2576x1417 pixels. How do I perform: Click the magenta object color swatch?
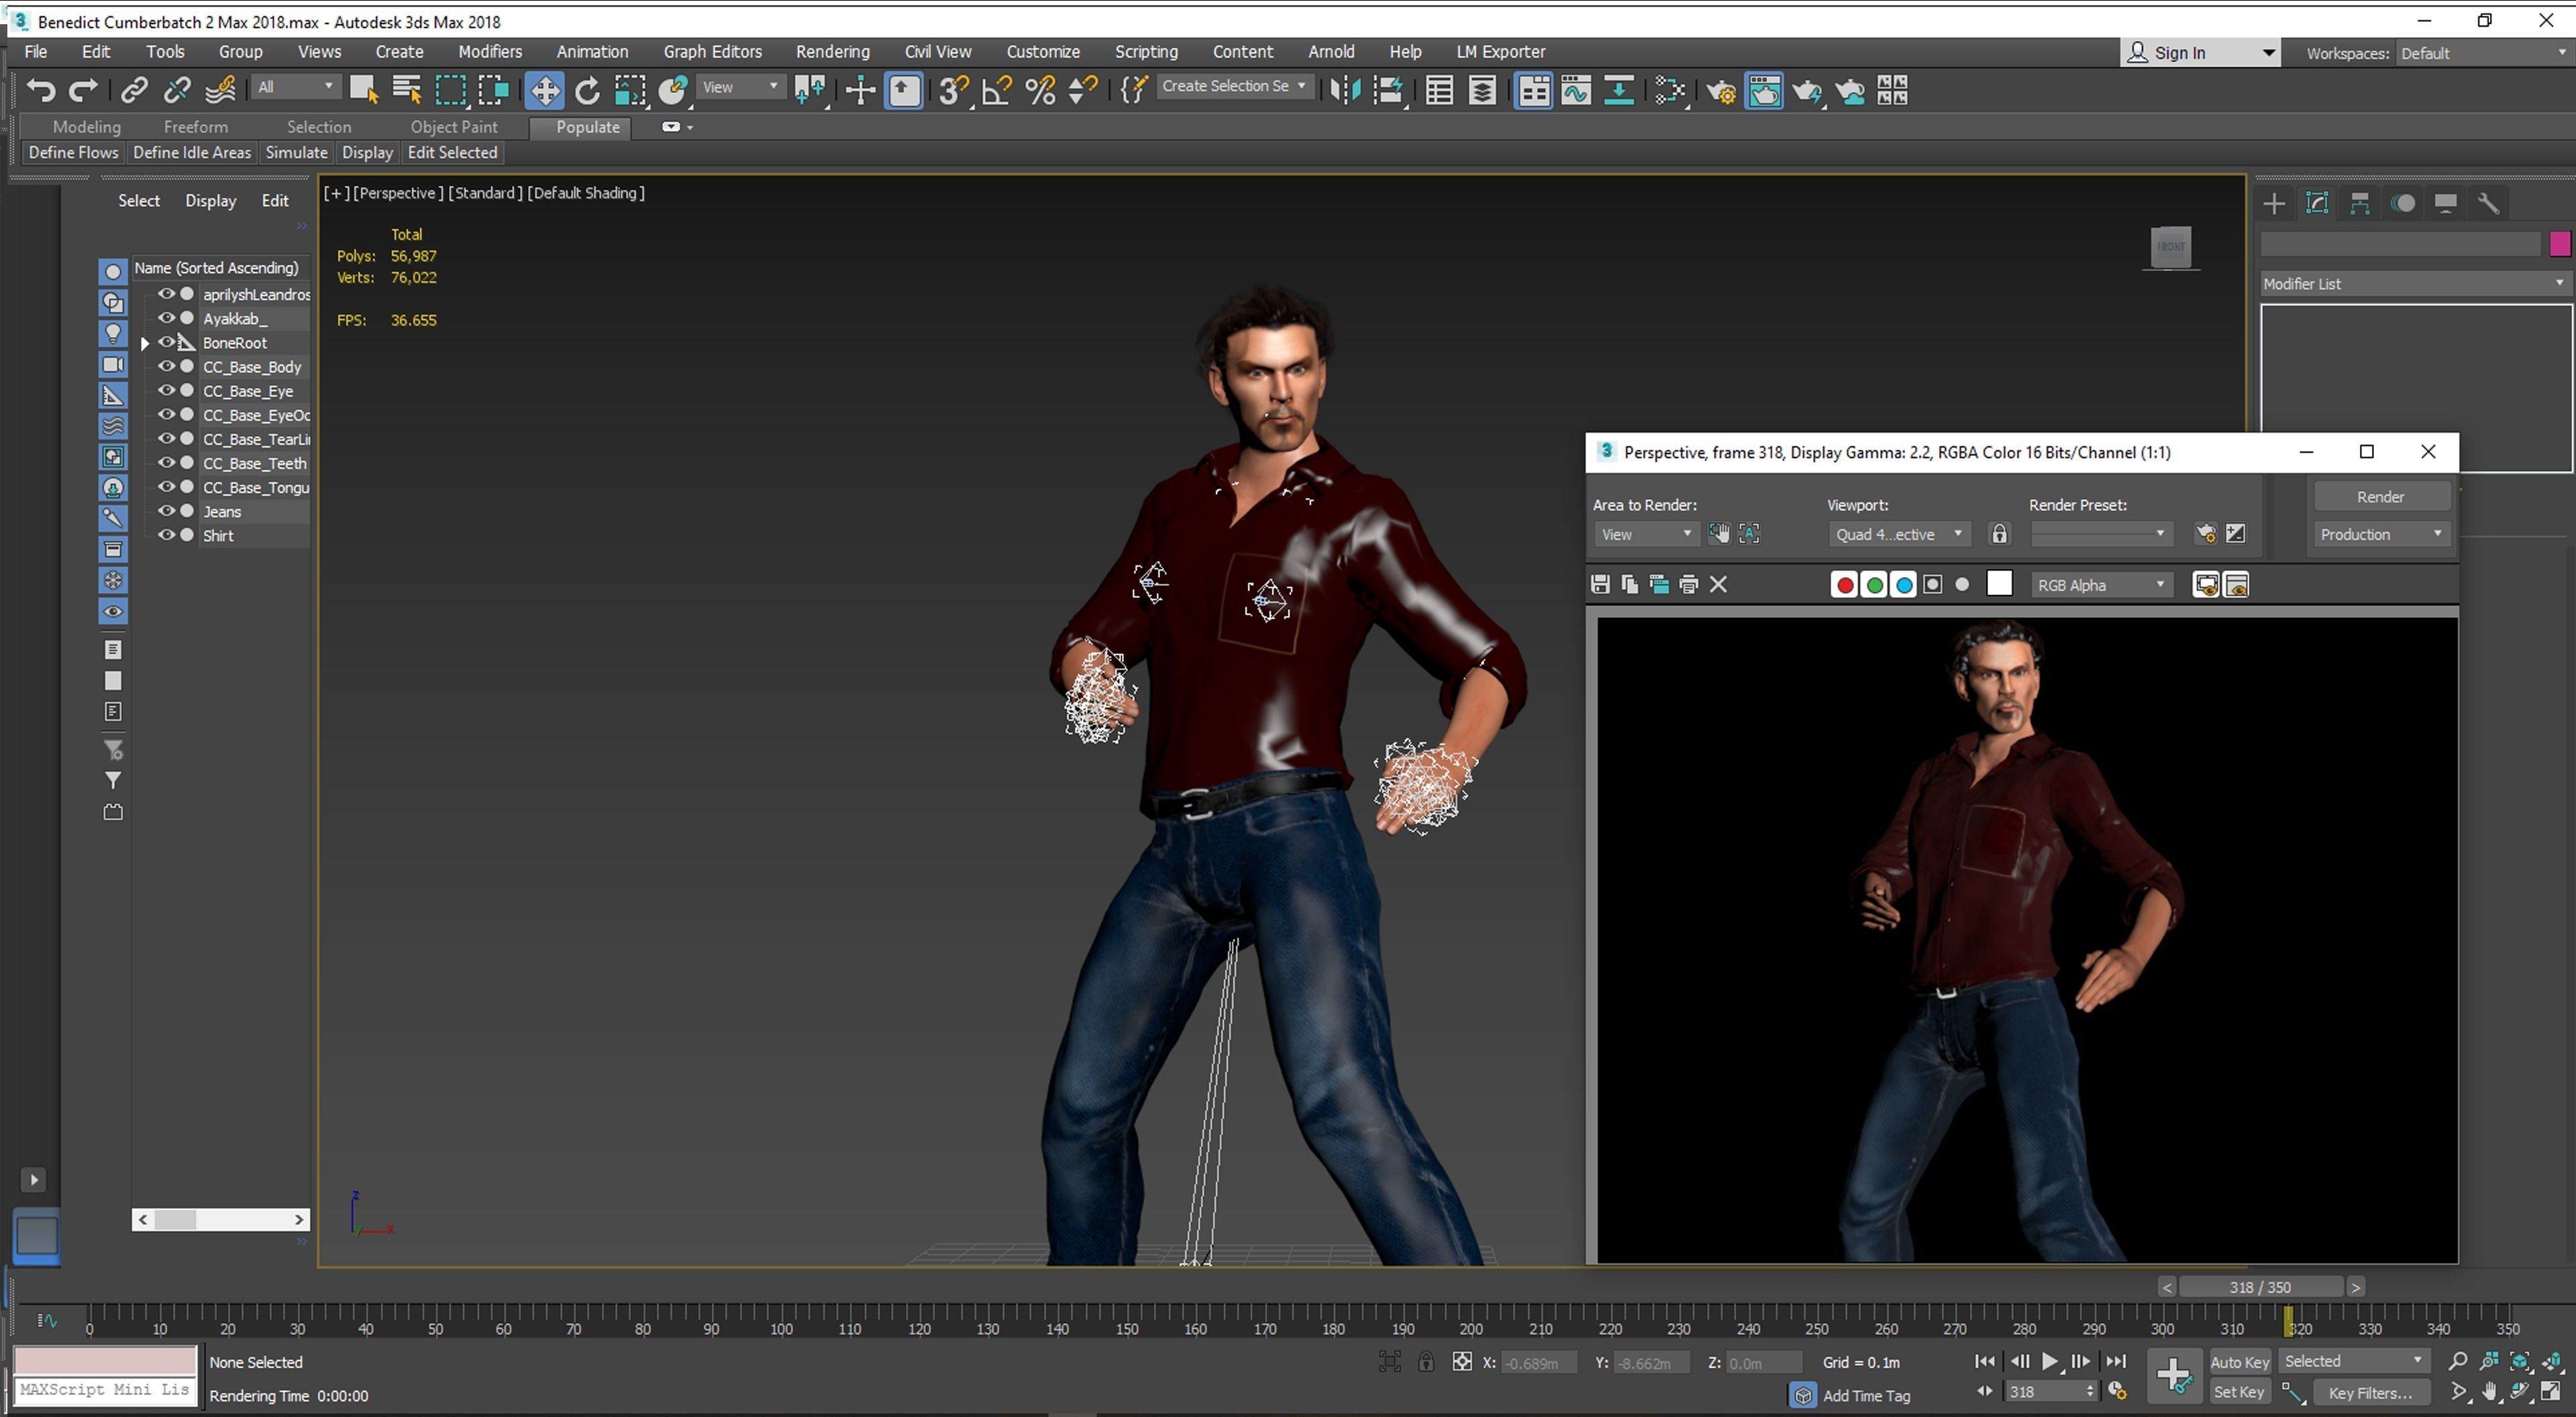2560,244
